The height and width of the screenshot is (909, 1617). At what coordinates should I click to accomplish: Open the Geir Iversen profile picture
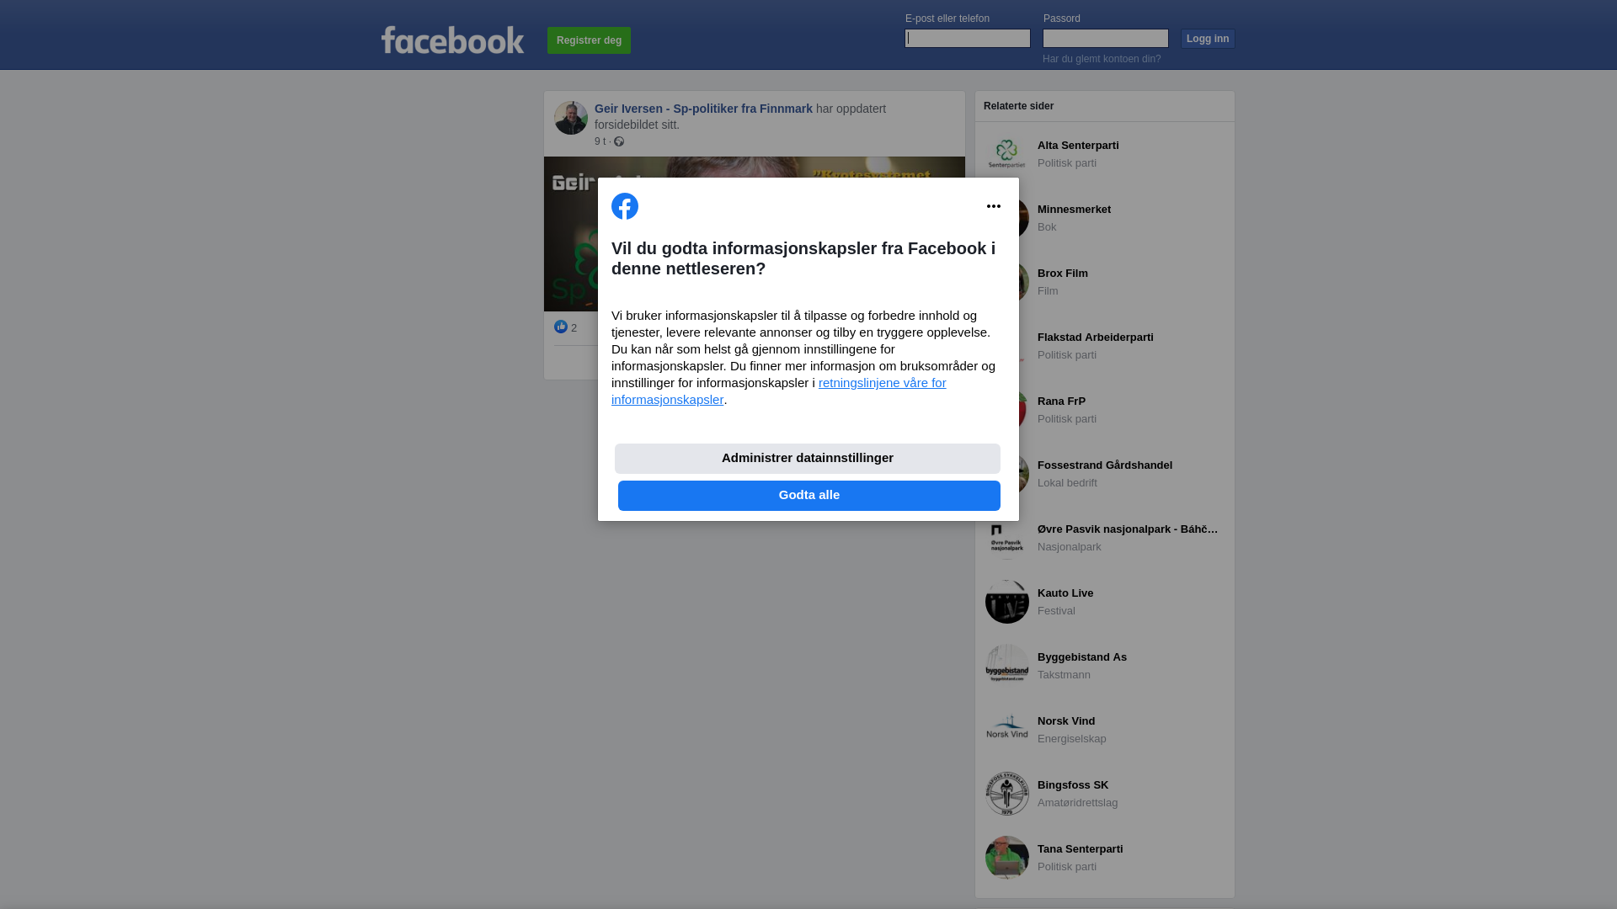(x=571, y=118)
